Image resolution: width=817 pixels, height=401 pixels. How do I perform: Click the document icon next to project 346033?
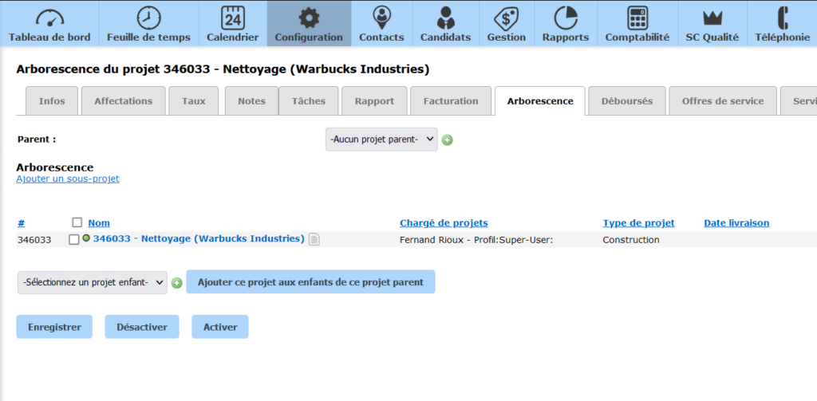314,239
